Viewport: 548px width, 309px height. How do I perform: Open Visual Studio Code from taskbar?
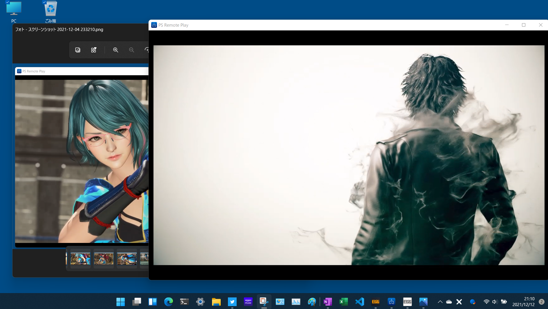click(x=359, y=302)
